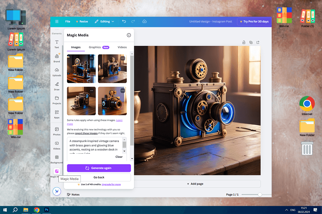The height and width of the screenshot is (214, 322).
Task: Redo the last action
Action: pyautogui.click(x=133, y=21)
